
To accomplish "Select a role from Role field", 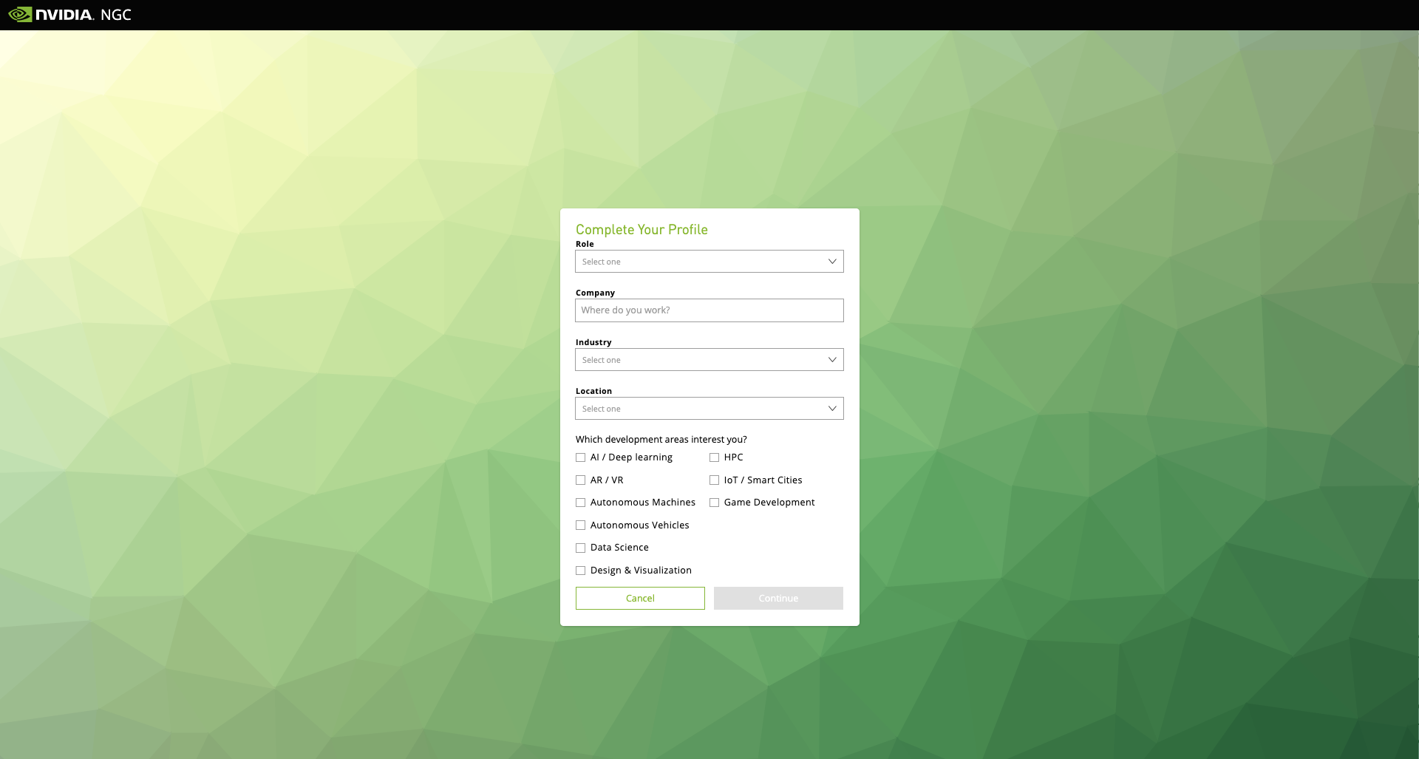I will pyautogui.click(x=709, y=262).
